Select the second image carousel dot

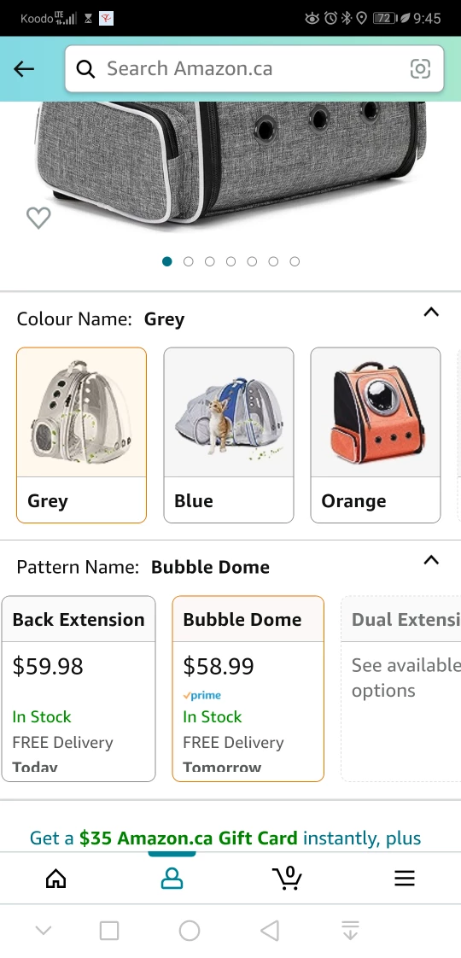click(188, 261)
